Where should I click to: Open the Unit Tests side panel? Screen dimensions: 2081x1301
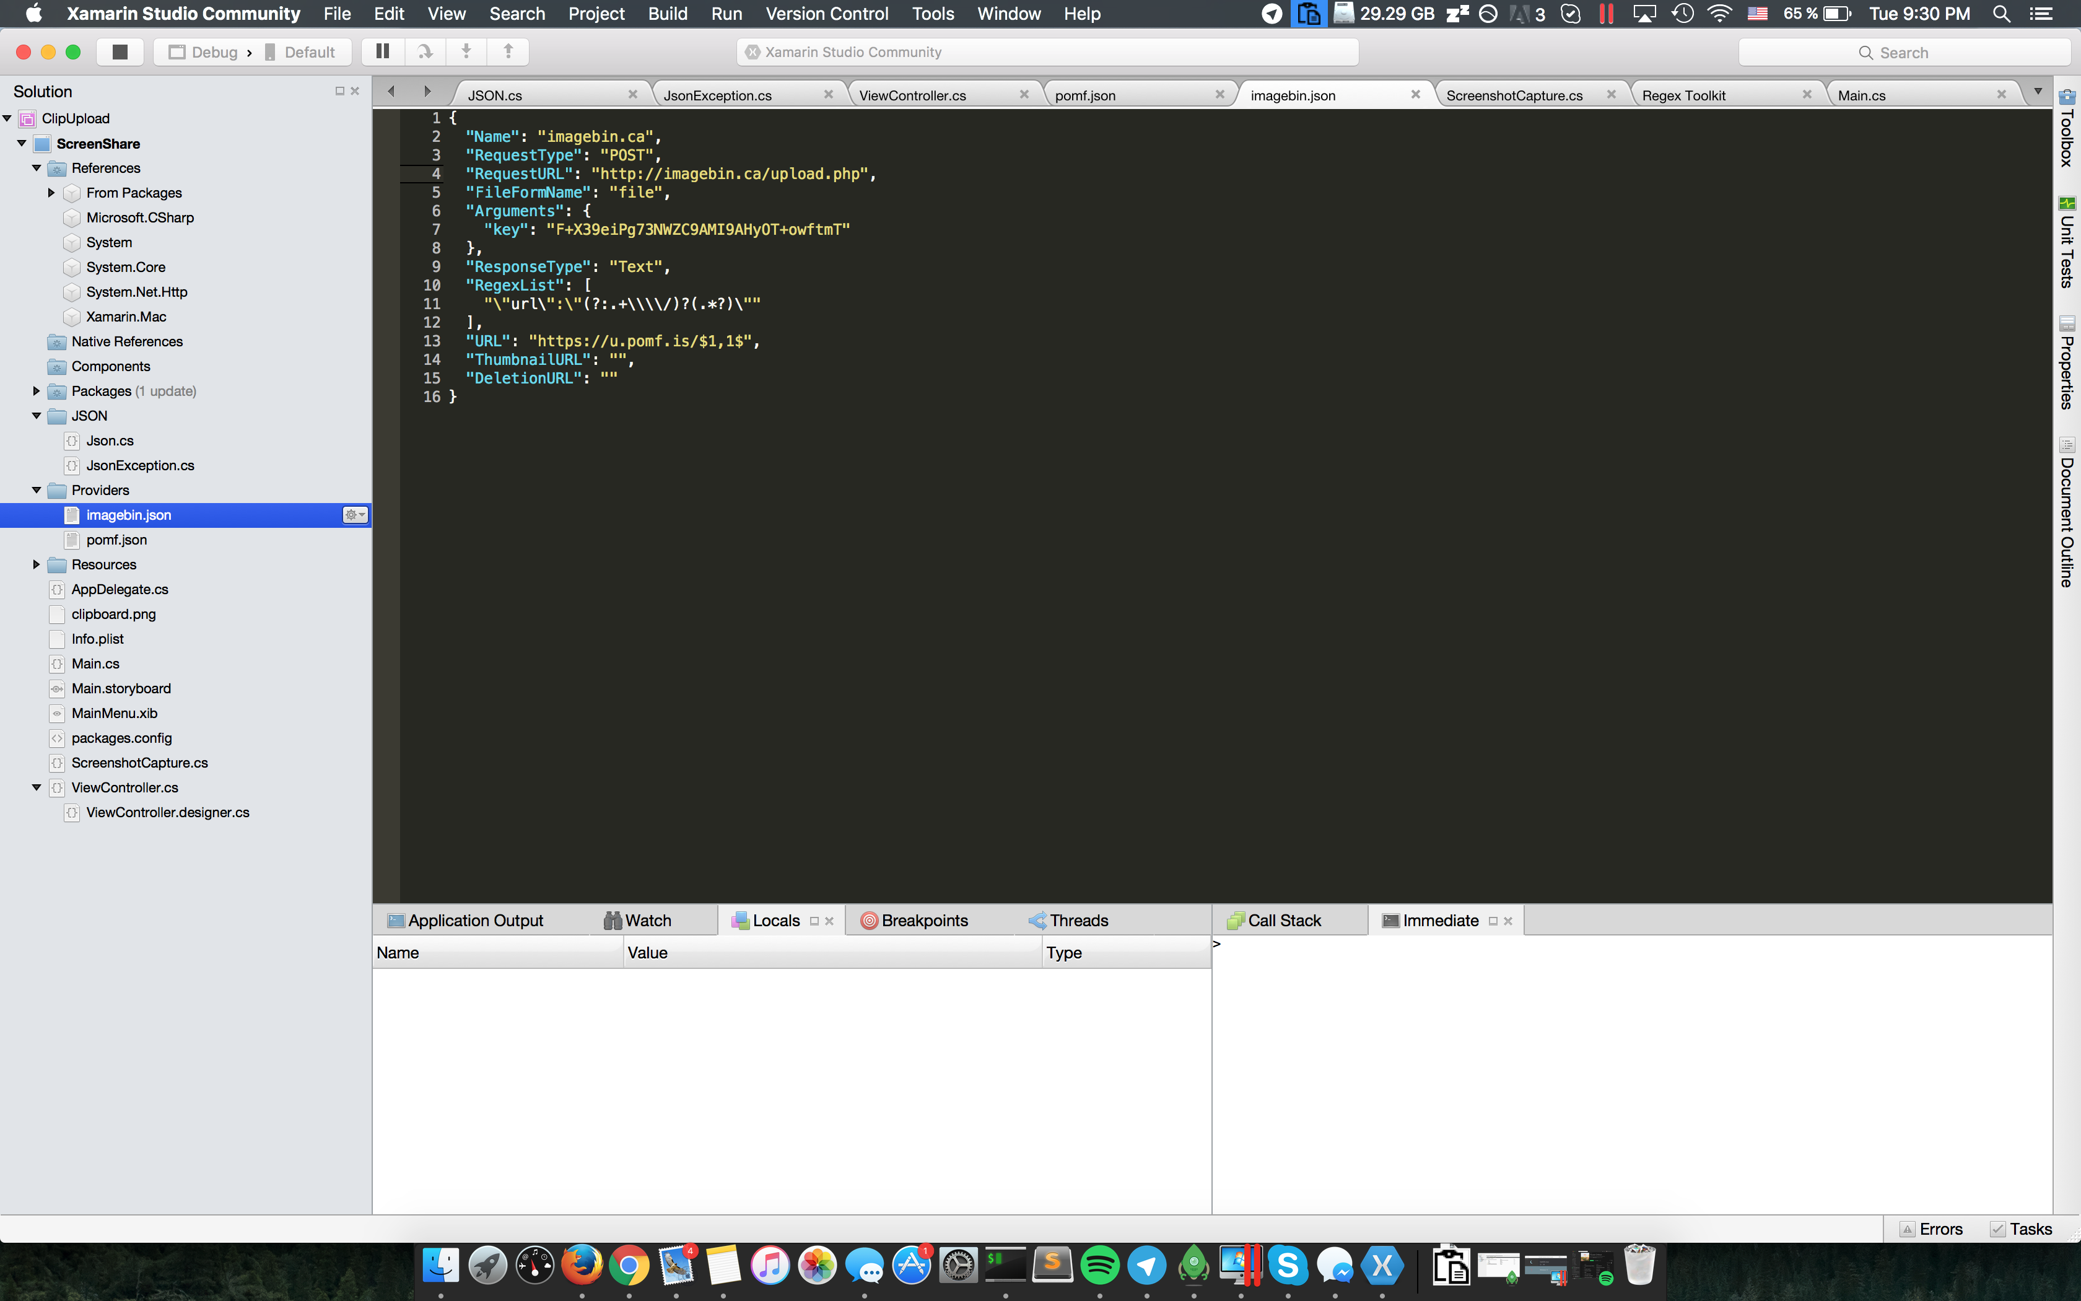(2066, 243)
